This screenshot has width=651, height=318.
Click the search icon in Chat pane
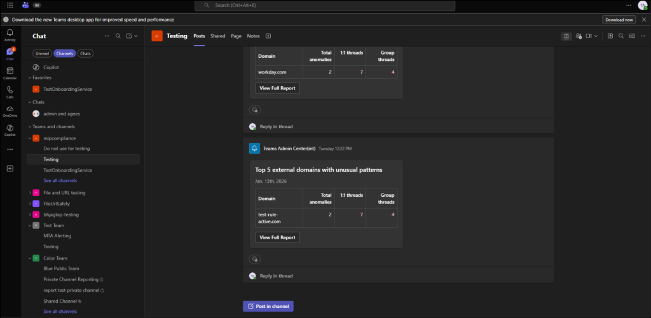(x=118, y=36)
